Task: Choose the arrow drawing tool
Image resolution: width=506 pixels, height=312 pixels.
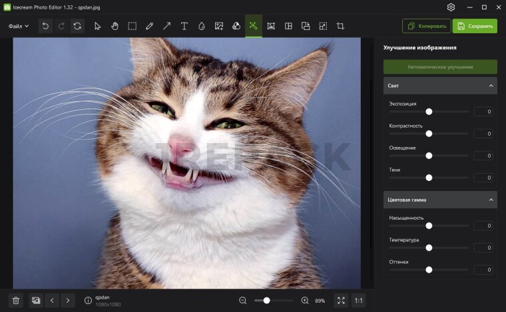Action: click(x=167, y=26)
